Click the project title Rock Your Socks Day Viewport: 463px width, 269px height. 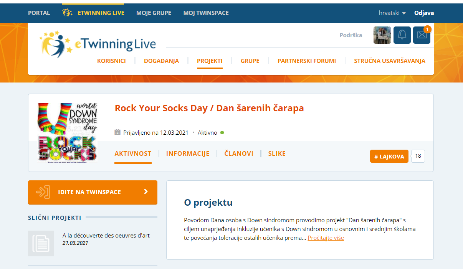[x=209, y=108]
